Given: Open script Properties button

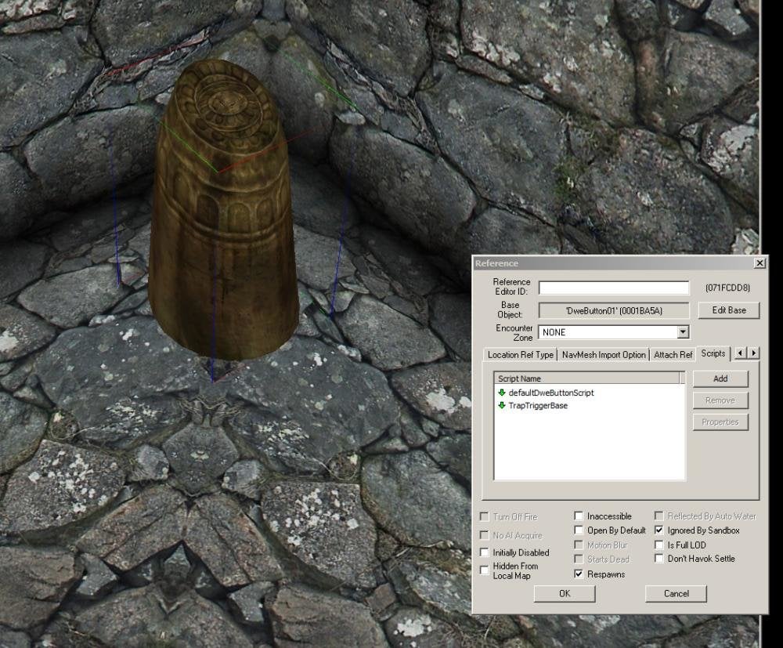Looking at the screenshot, I should (x=720, y=422).
